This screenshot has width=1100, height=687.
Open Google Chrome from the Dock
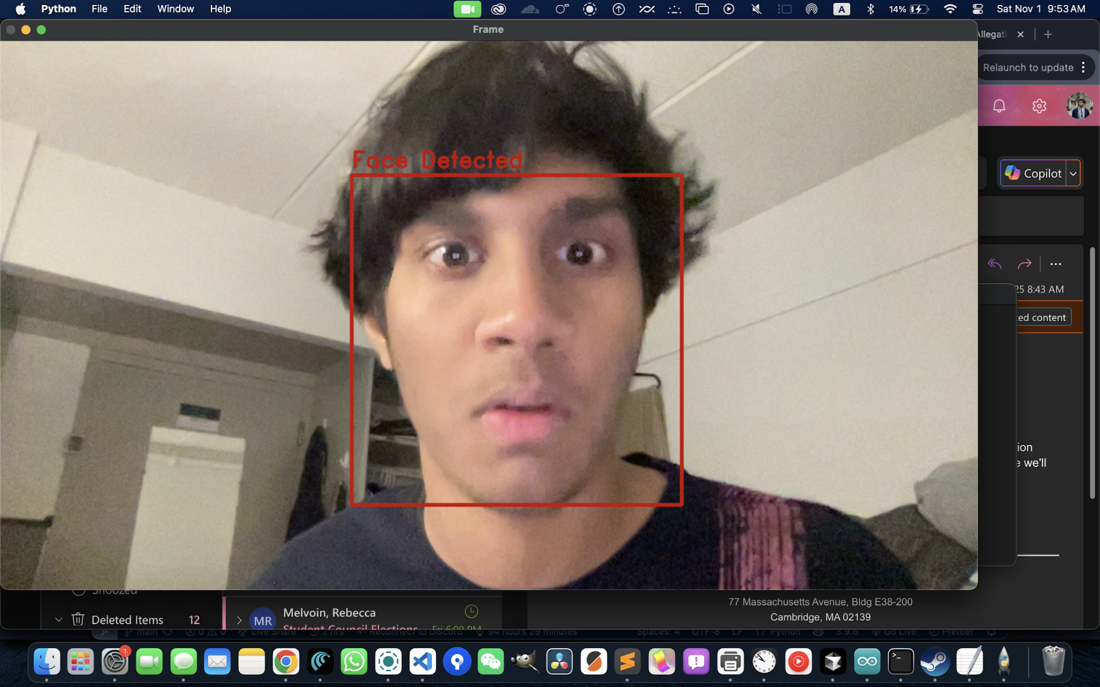[286, 662]
